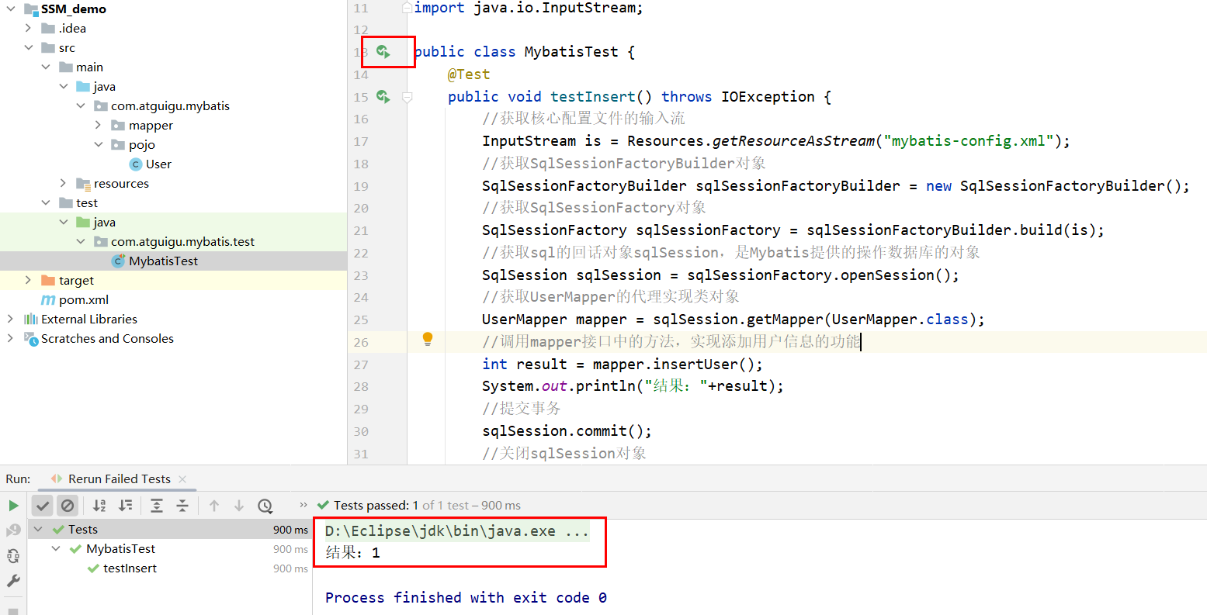
Task: Collapse the pojo package
Action: [x=98, y=144]
